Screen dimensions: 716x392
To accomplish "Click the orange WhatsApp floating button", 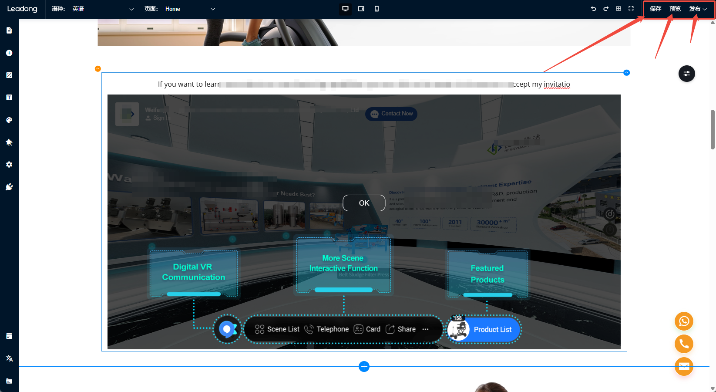I will [684, 321].
